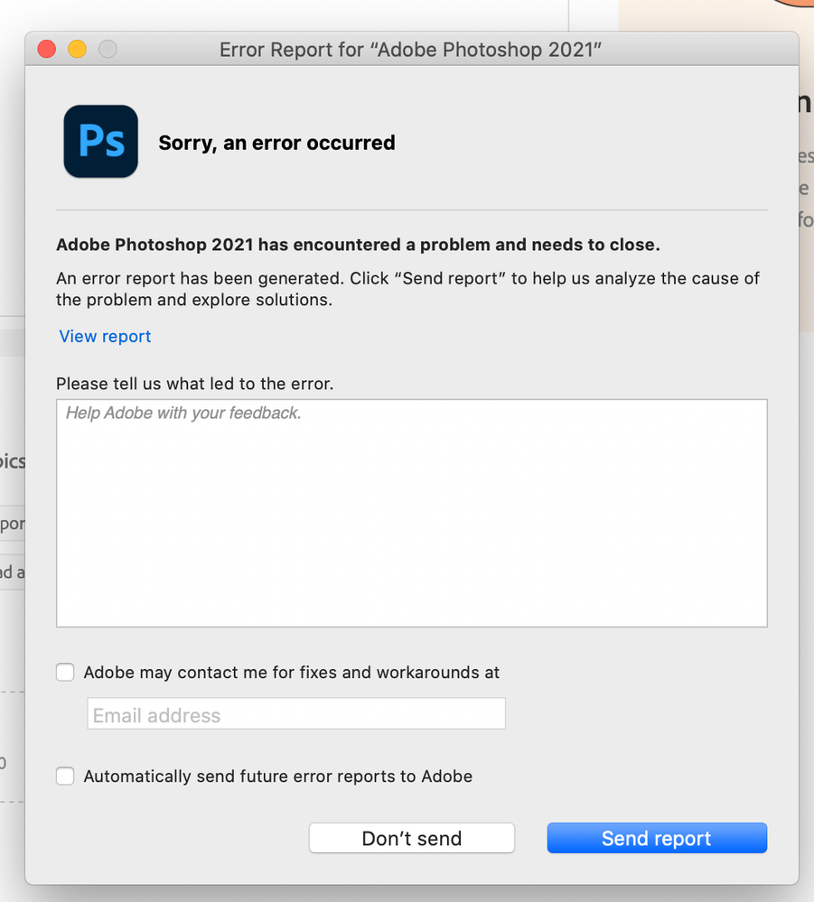Click the Send report button
Screen dimensions: 814x902
click(x=657, y=838)
